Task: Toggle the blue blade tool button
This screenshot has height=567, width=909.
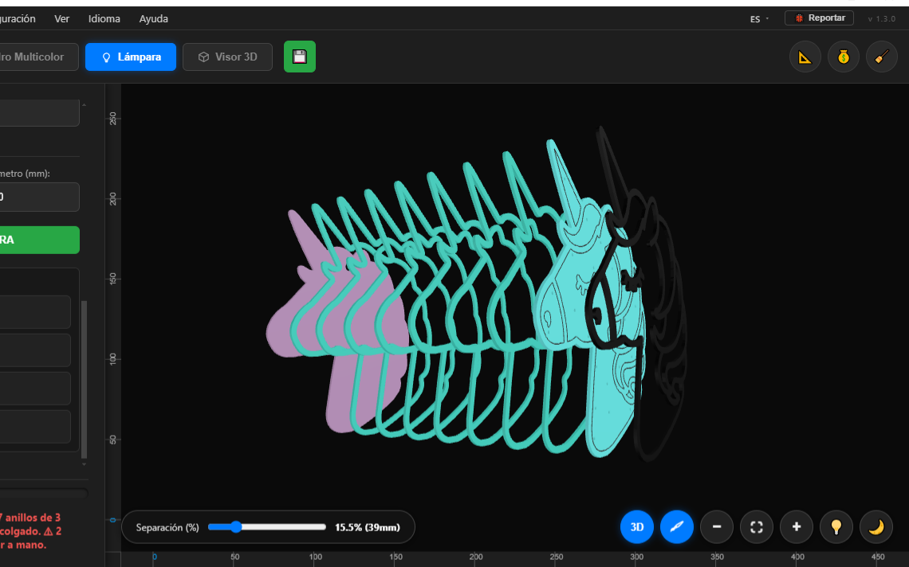Action: (677, 527)
